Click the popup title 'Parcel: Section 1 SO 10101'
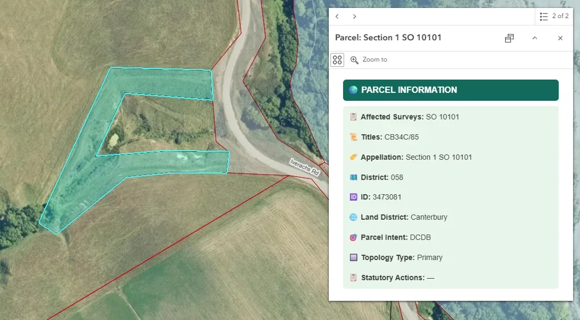 click(388, 38)
